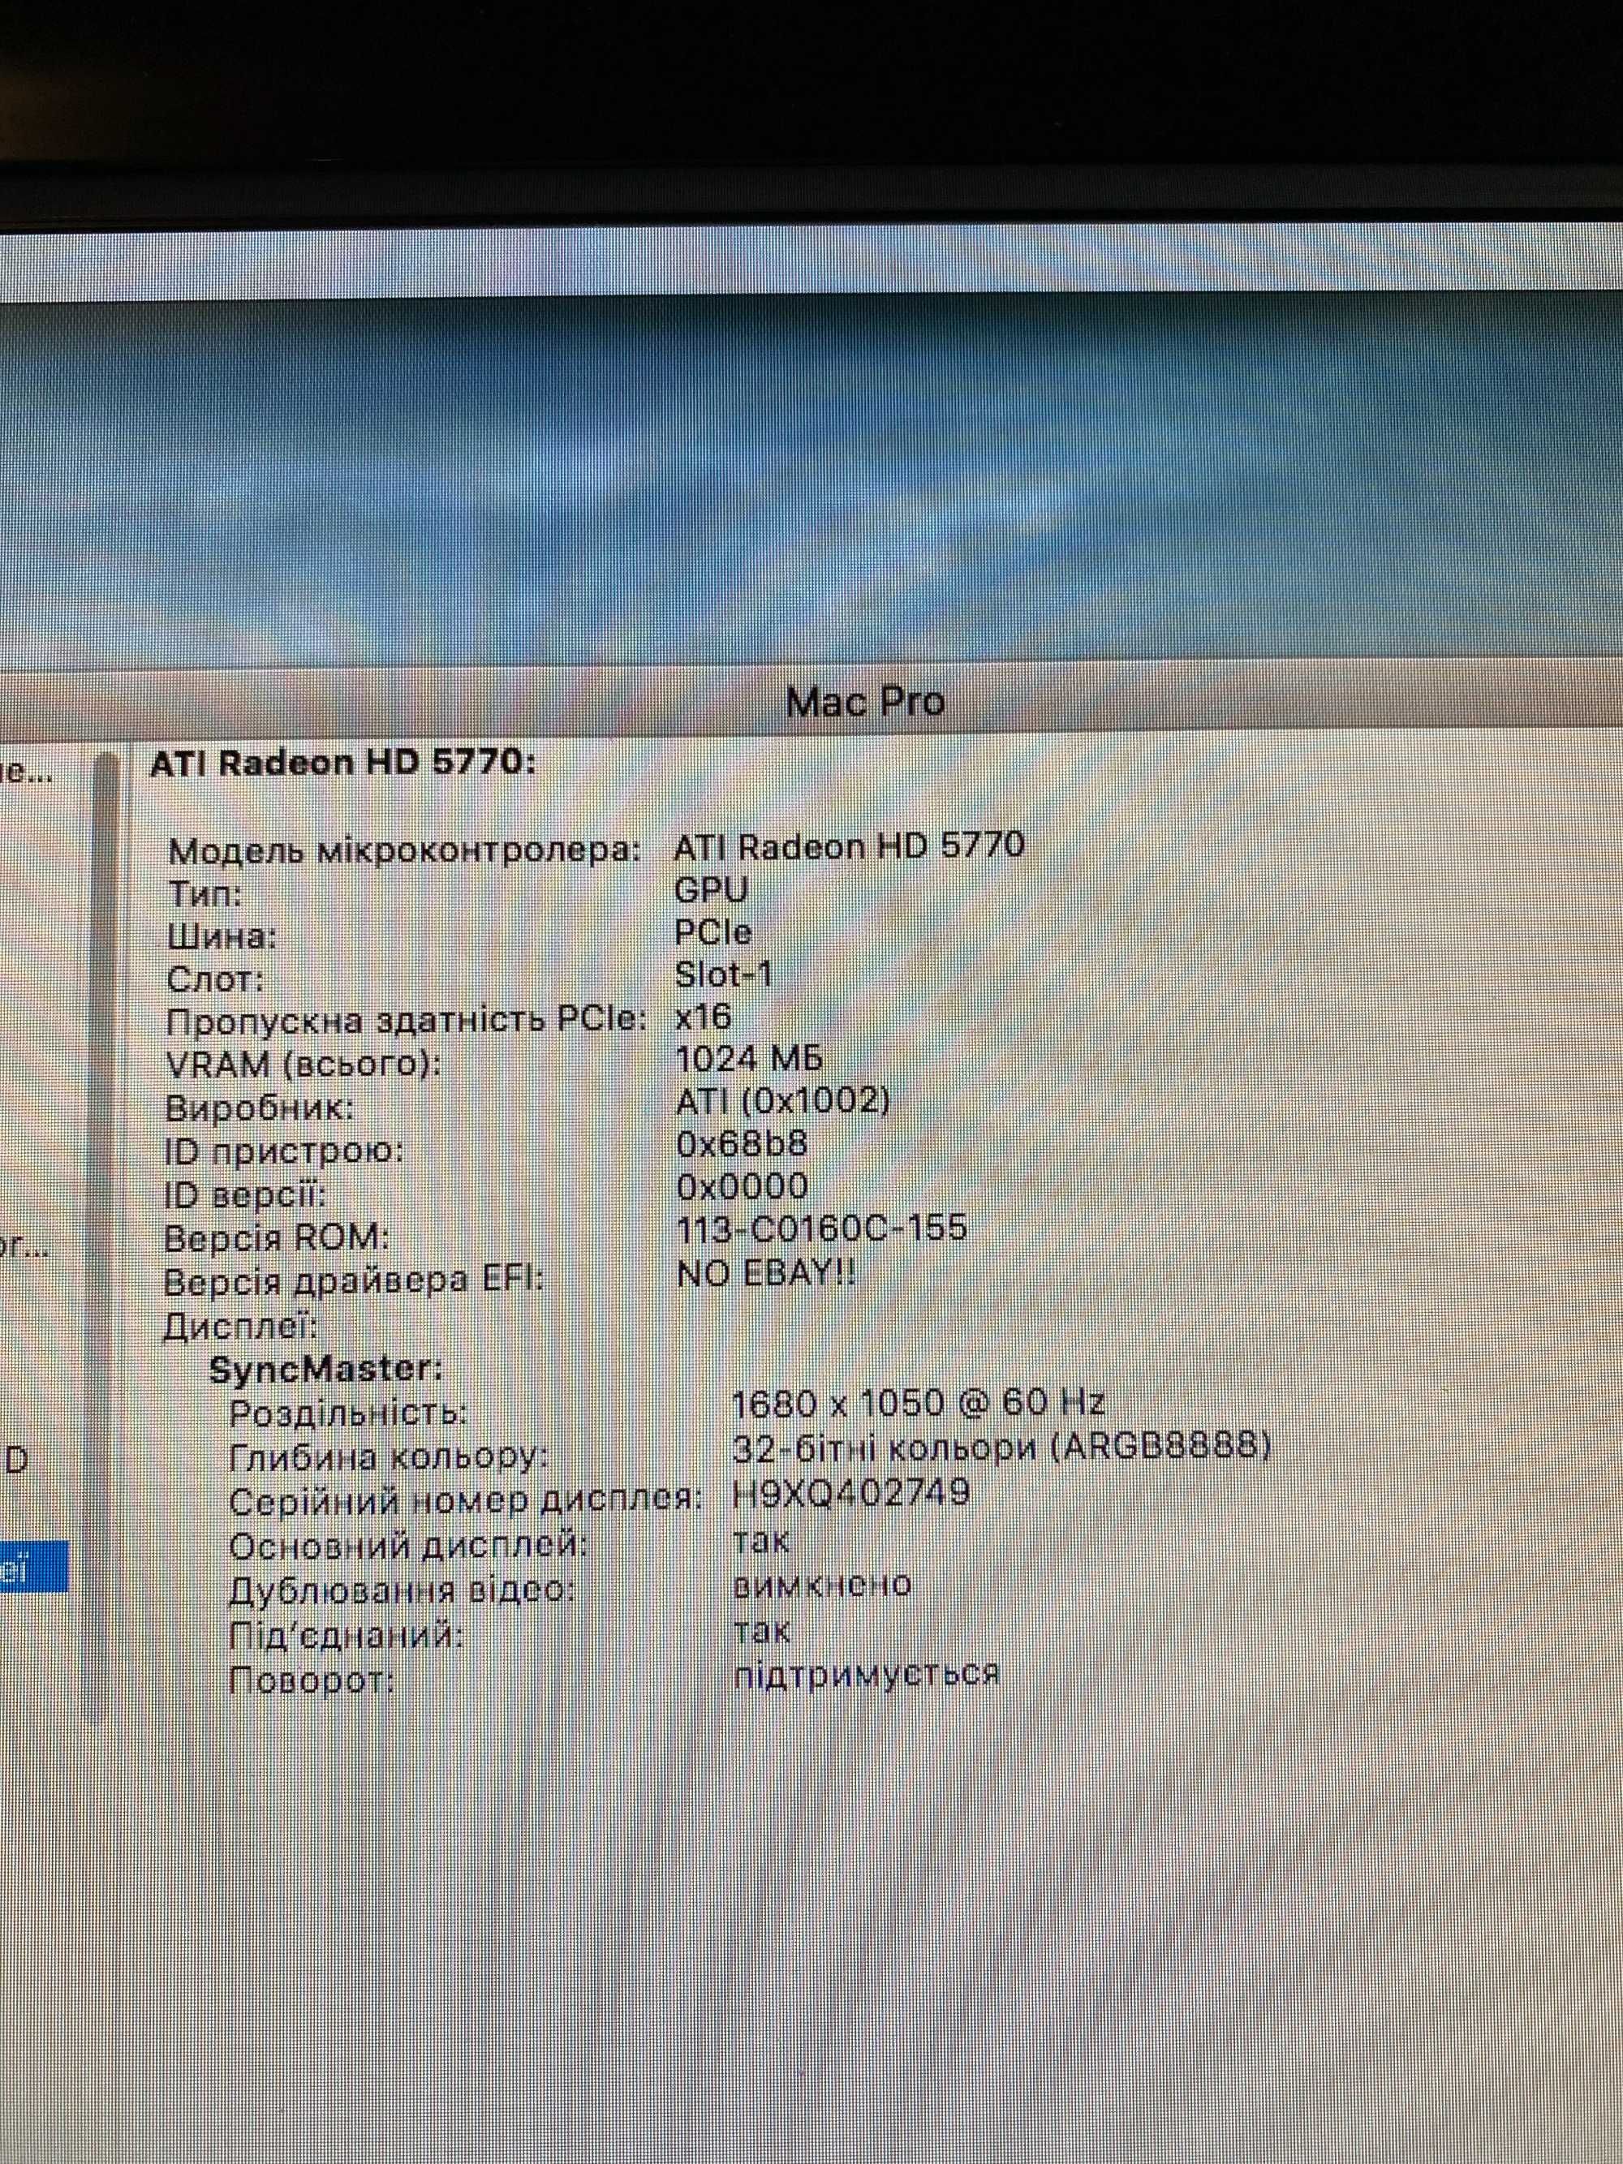Screen dimensions: 1623x2164
Task: Select the mirroring value 'вимкнено'
Action: tap(822, 1584)
